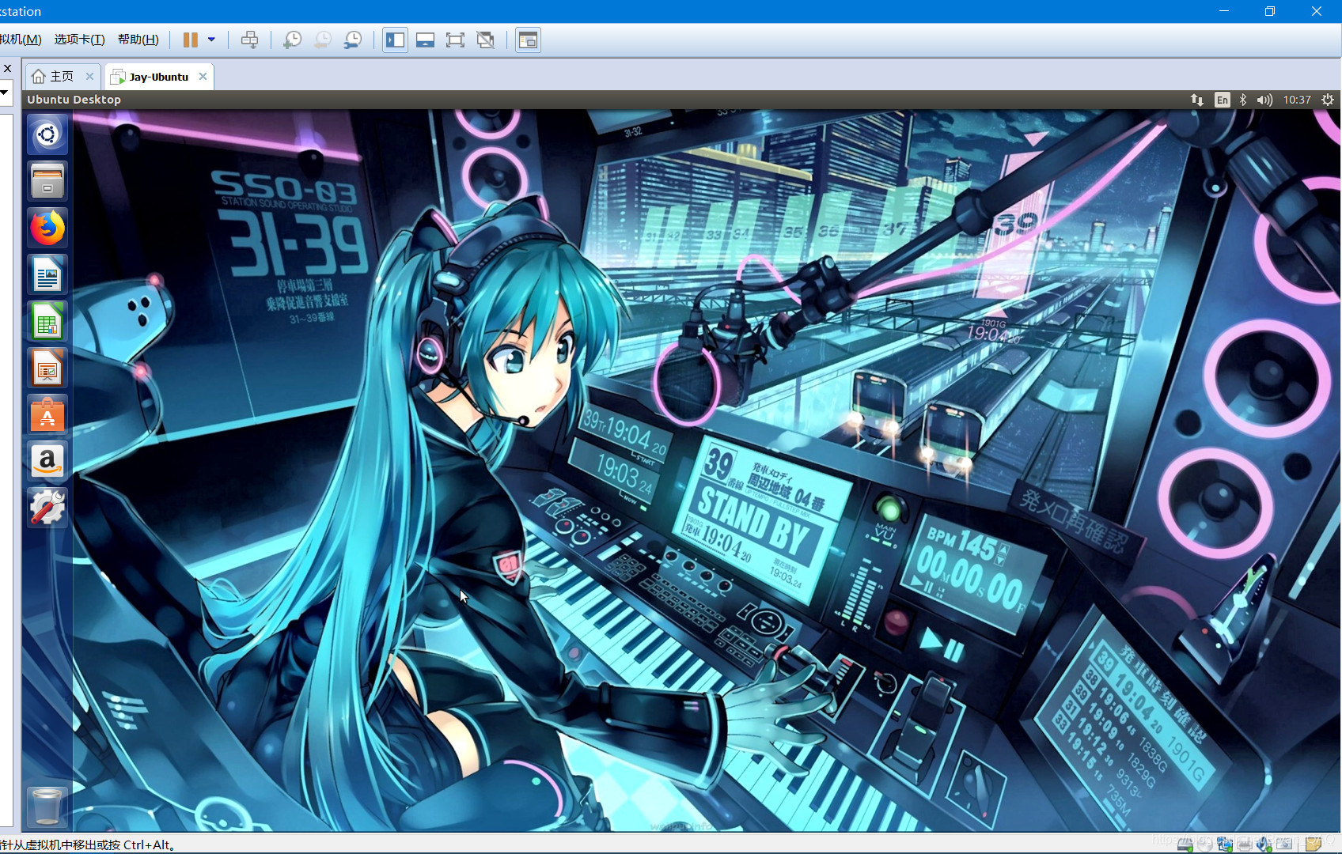This screenshot has height=854, width=1342.
Task: Open the Ubuntu Dash search launcher
Action: (x=47, y=134)
